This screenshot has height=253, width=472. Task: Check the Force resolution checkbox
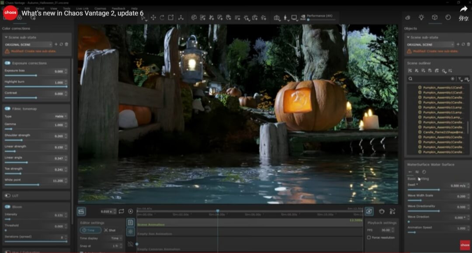tap(369, 237)
